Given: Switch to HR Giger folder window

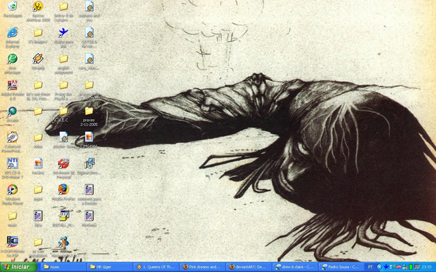Looking at the screenshot, I should (x=110, y=267).
